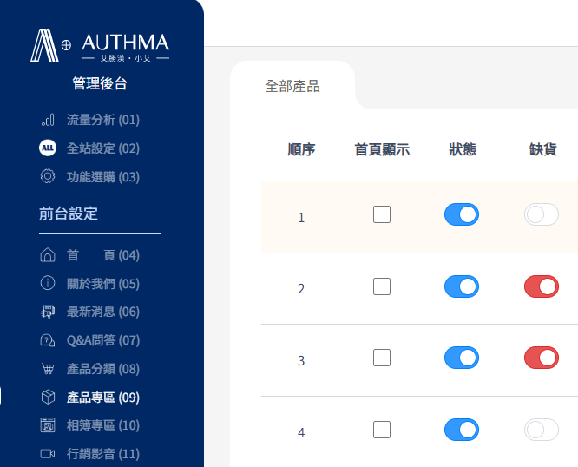Viewport: 578px width, 467px height.
Task: Click the shopping cart icon for 產品分類
Action: tap(48, 369)
